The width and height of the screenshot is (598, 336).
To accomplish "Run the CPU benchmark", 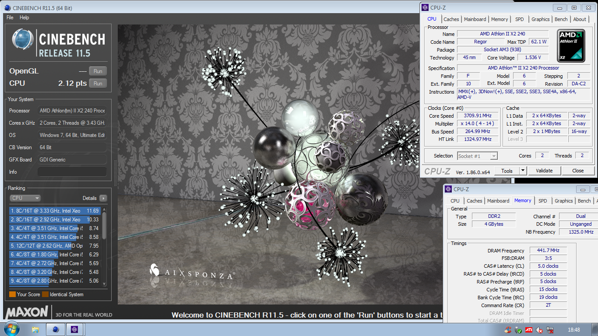I will click(x=98, y=84).
